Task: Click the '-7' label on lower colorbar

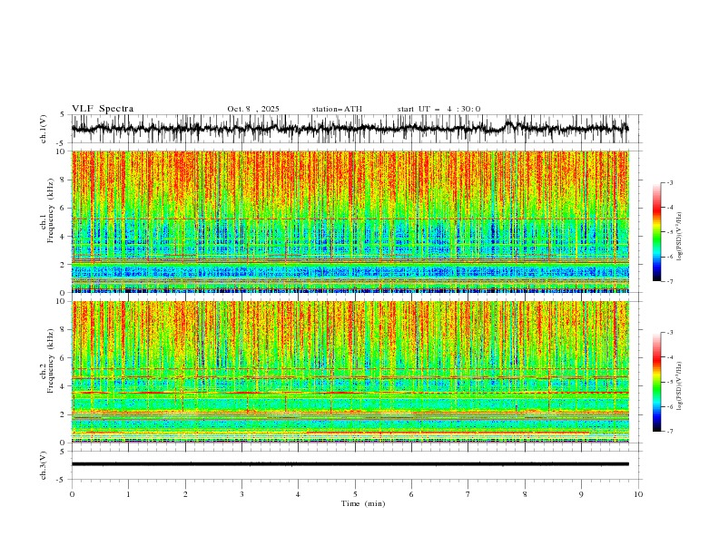Action: (x=669, y=431)
